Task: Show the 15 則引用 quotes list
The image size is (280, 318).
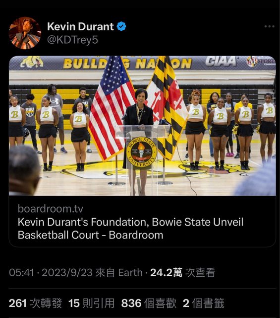Action: pos(91,304)
